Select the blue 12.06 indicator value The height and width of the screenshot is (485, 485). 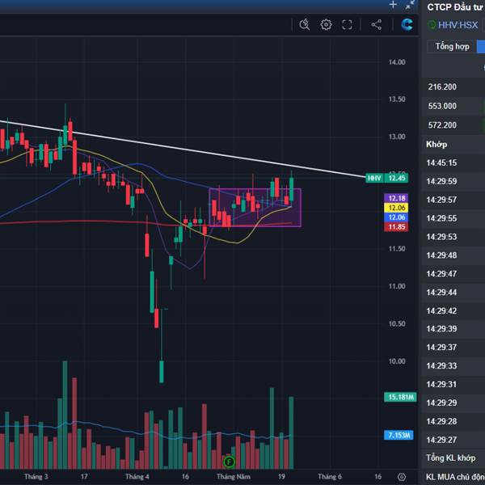[x=397, y=217]
